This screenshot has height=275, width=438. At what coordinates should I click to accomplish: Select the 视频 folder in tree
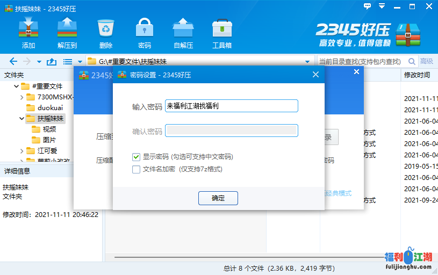pyautogui.click(x=49, y=129)
